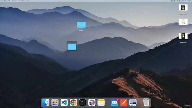The width and height of the screenshot is (192, 108).
Task: Open Mail with unread badge in Dock
Action: pyautogui.click(x=115, y=102)
